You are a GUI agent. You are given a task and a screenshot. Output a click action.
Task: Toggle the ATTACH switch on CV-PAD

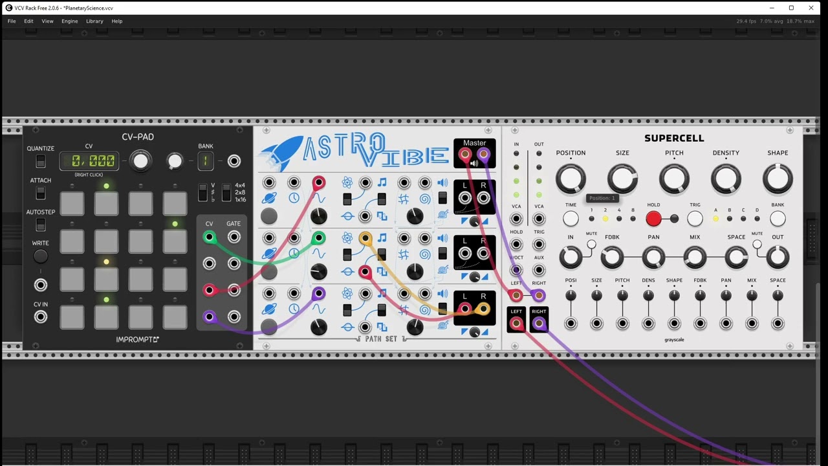pos(41,193)
